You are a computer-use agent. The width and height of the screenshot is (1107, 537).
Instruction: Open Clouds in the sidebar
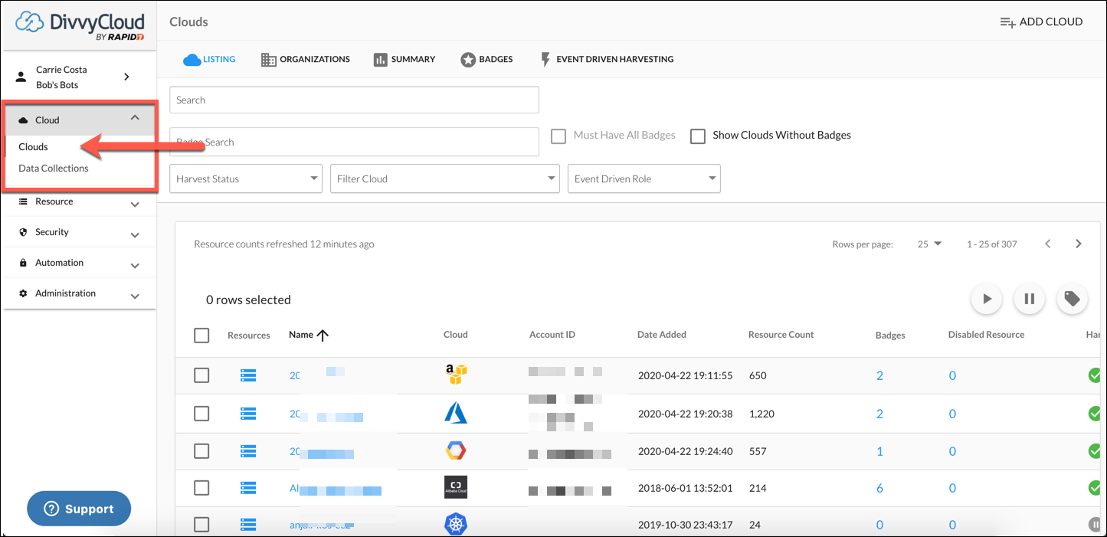point(33,147)
